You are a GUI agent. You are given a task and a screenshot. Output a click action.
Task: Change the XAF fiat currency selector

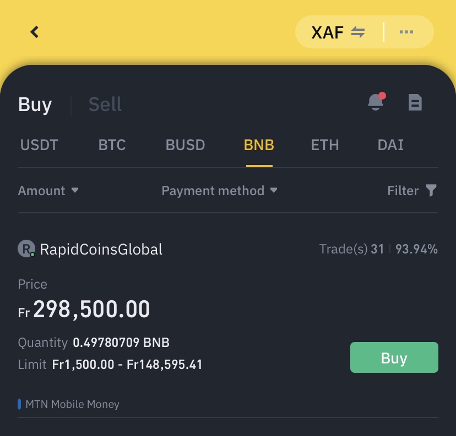click(x=328, y=32)
